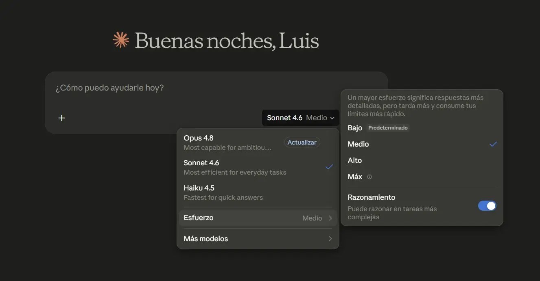The height and width of the screenshot is (281, 540).
Task: Expand the Más modelos chevron
Action: pyautogui.click(x=330, y=239)
